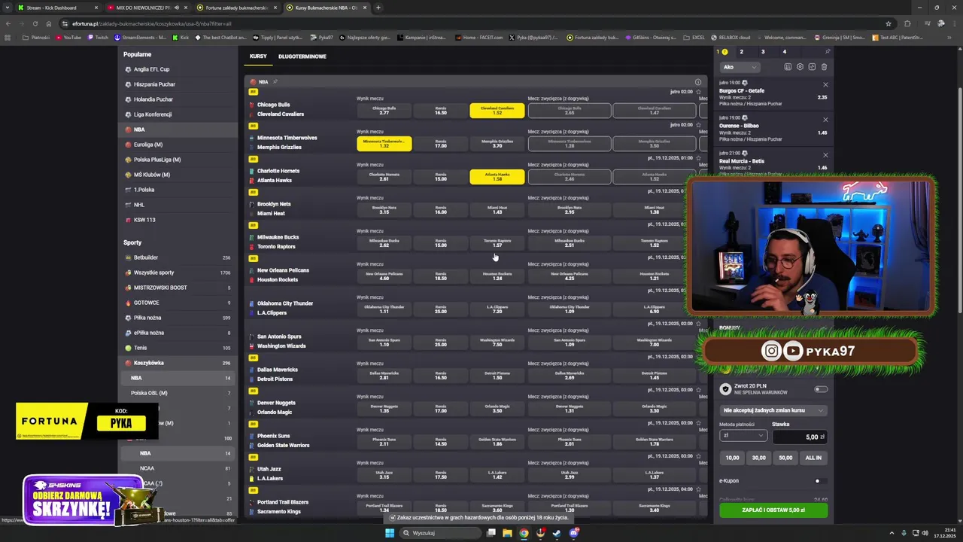Image resolution: width=963 pixels, height=542 pixels.
Task: Open MISTRZOWSKI BOOST in sidebar
Action: click(160, 288)
